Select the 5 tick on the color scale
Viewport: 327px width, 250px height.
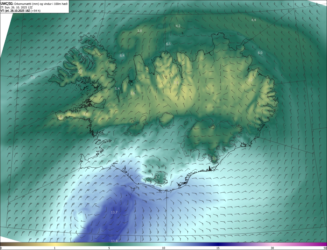coord(109,248)
